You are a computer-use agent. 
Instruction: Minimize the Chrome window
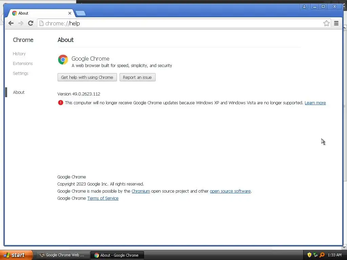[315, 7]
